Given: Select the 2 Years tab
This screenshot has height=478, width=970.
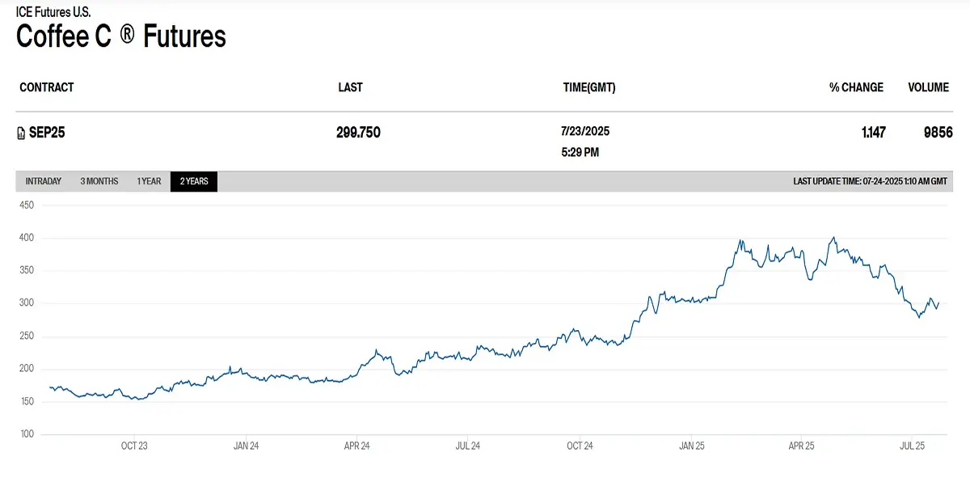Looking at the screenshot, I should (x=194, y=181).
